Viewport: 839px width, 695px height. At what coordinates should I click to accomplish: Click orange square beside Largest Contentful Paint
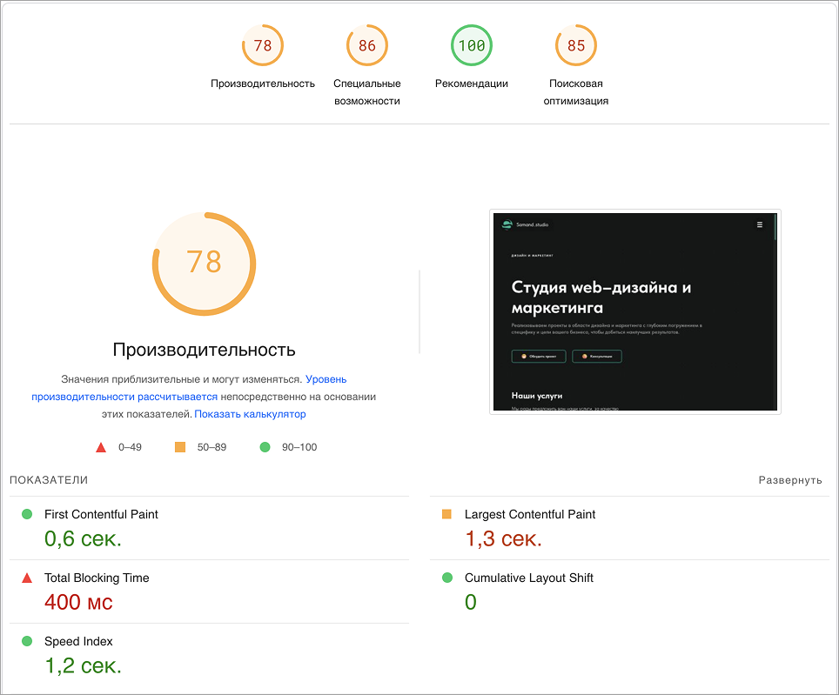pyautogui.click(x=446, y=514)
